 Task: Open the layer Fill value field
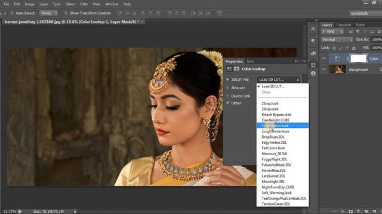(x=377, y=48)
